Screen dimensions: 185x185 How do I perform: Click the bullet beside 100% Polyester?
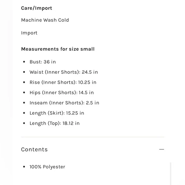click(x=24, y=167)
